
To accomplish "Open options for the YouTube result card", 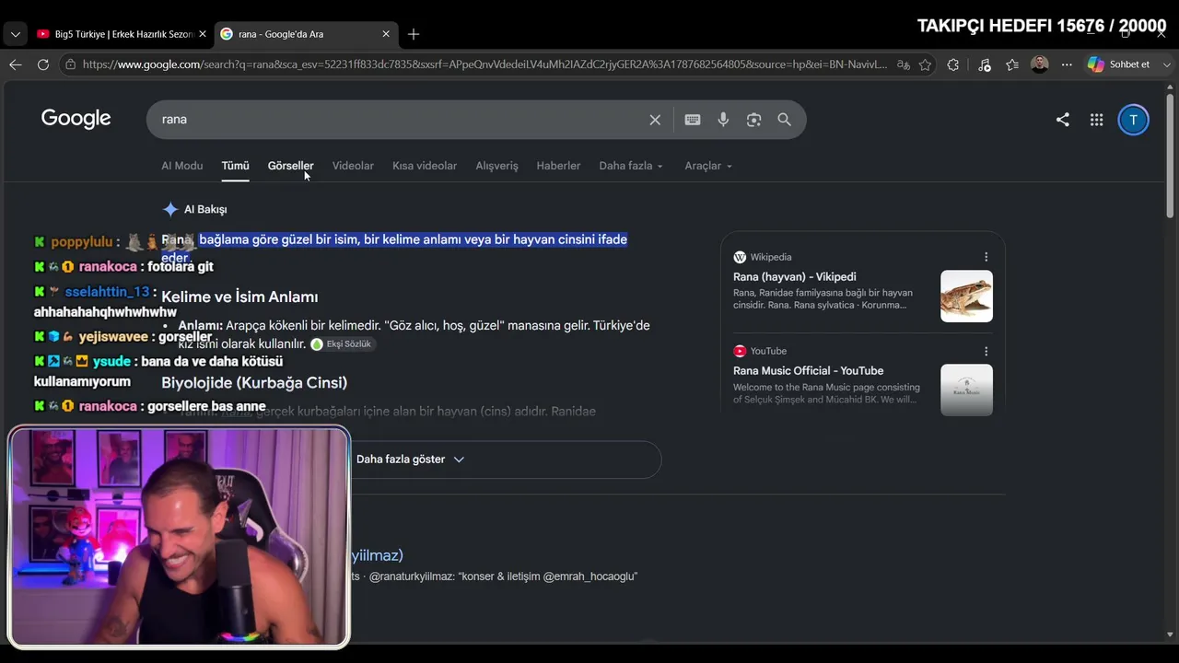I will pos(986,351).
